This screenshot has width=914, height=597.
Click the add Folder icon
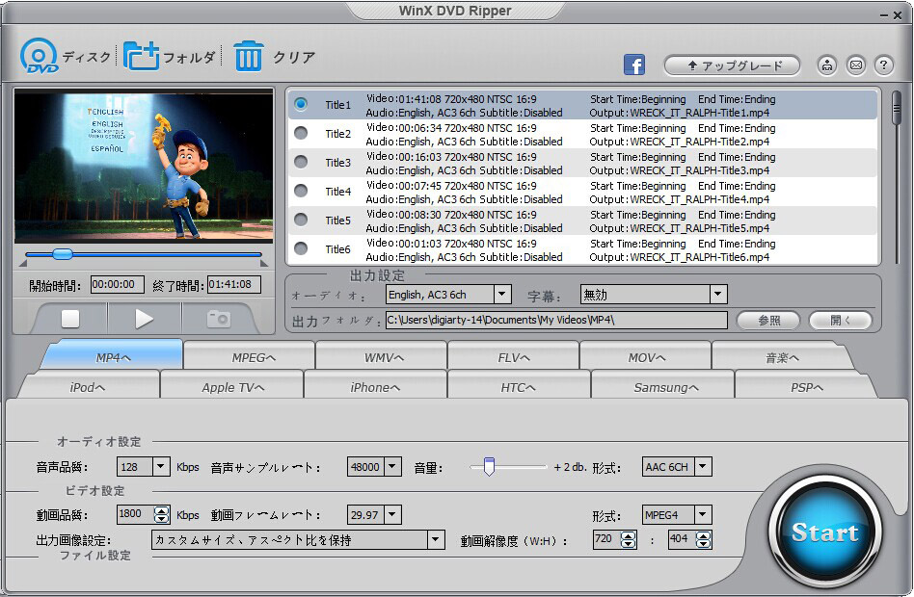[x=141, y=57]
